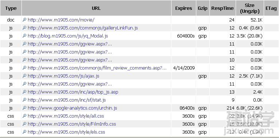Click the Gzip column header
Image resolution: width=279 pixels, height=138 pixels.
click(x=203, y=8)
